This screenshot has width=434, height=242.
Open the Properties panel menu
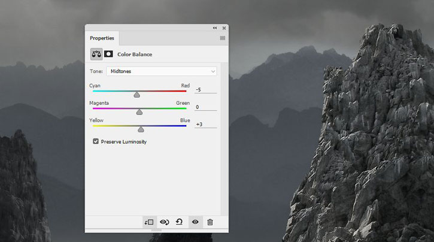[x=223, y=38]
